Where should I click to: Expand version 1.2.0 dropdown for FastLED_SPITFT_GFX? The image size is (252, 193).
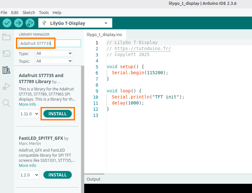coord(29,175)
